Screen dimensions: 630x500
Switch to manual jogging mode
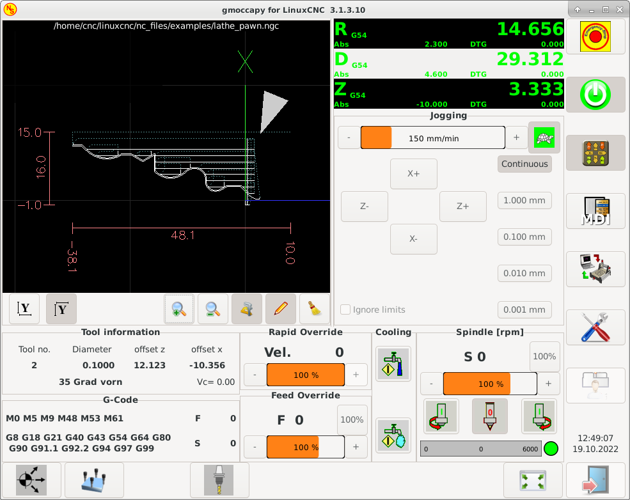pos(595,153)
